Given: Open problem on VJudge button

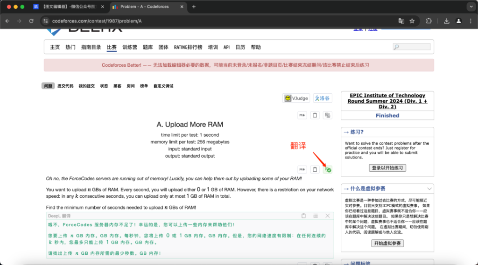Looking at the screenshot, I should pyautogui.click(x=296, y=98).
